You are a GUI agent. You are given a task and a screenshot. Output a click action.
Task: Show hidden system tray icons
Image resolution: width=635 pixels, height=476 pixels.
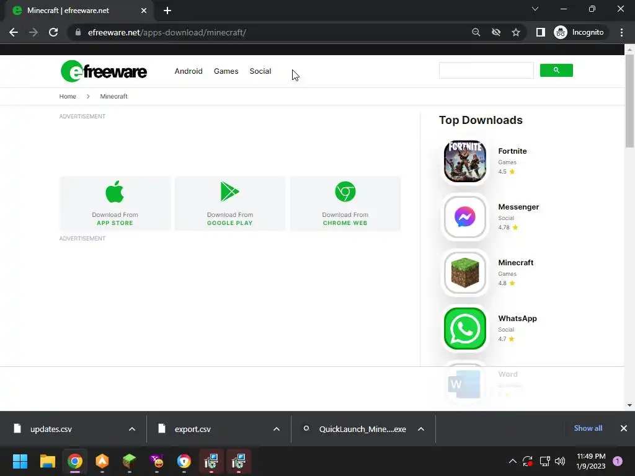[512, 461]
